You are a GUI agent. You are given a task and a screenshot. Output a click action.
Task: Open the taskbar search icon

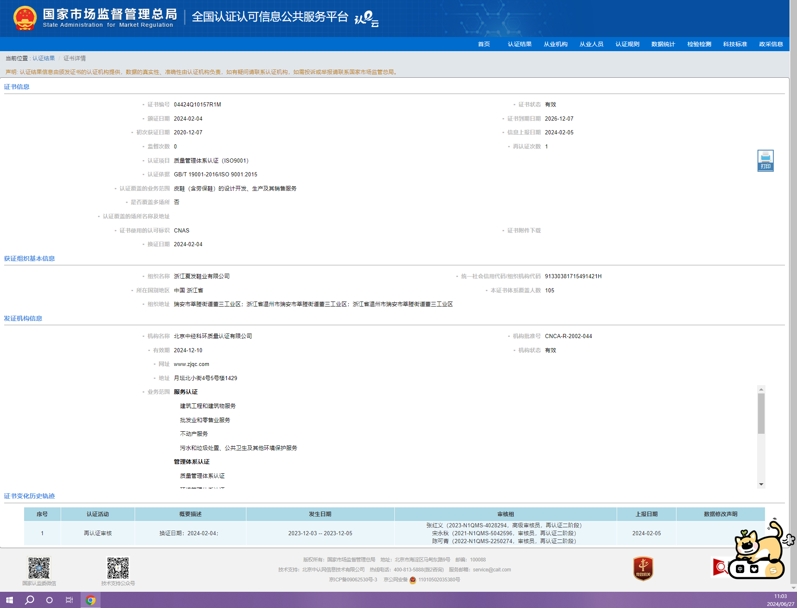(30, 600)
